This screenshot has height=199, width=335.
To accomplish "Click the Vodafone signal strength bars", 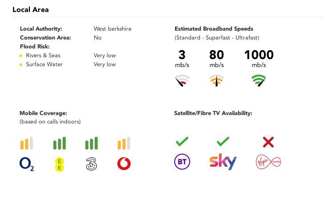I will (x=124, y=143).
